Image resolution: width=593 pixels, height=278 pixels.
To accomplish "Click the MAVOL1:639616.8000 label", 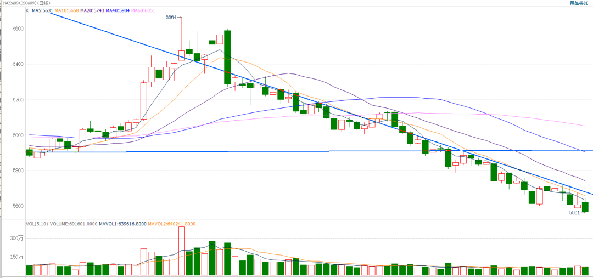I will click(122, 224).
